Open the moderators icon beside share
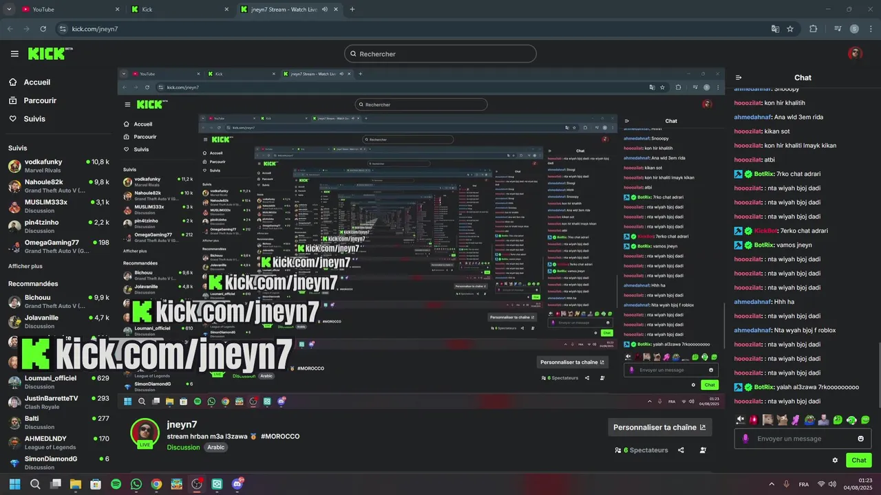Viewport: 881px width, 495px height. click(703, 450)
